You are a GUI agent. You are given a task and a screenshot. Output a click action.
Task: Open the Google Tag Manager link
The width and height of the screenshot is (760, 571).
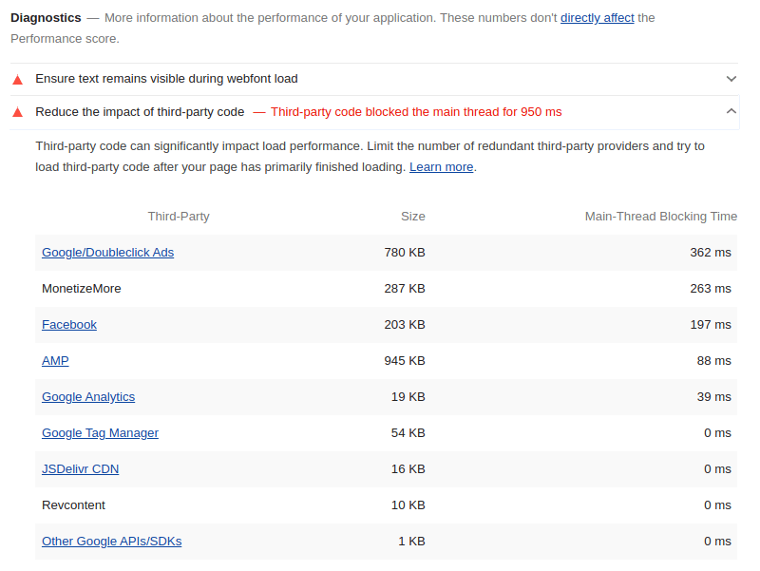coord(100,433)
